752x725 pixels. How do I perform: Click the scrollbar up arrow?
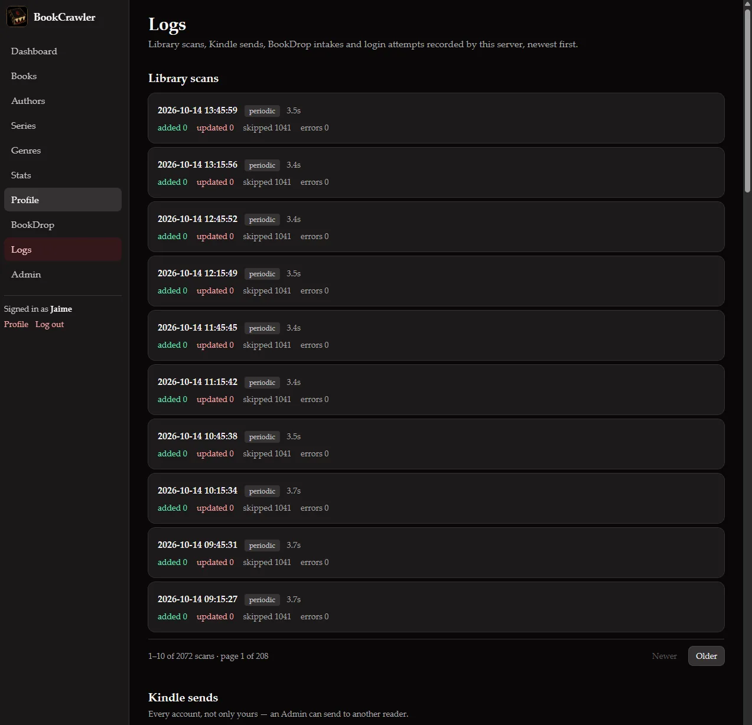pyautogui.click(x=747, y=4)
